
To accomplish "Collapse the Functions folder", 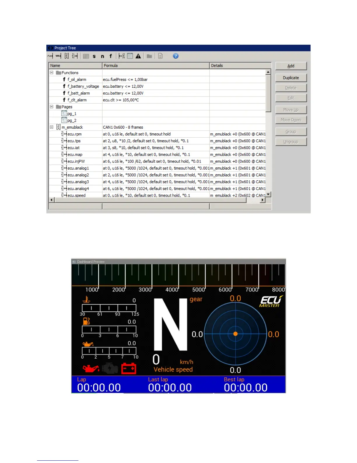I will click(52, 72).
